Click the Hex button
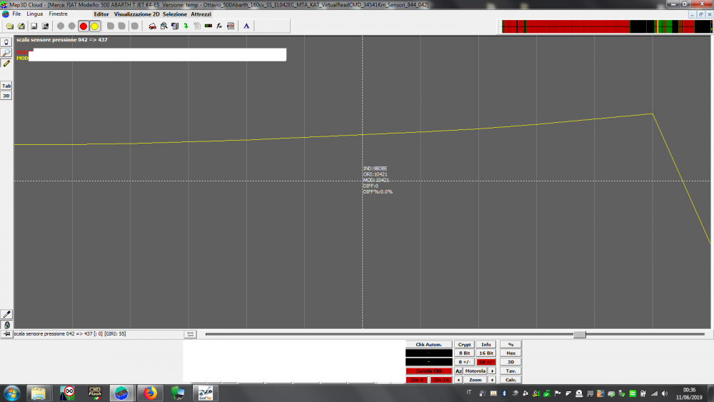This screenshot has height=402, width=714. click(511, 353)
